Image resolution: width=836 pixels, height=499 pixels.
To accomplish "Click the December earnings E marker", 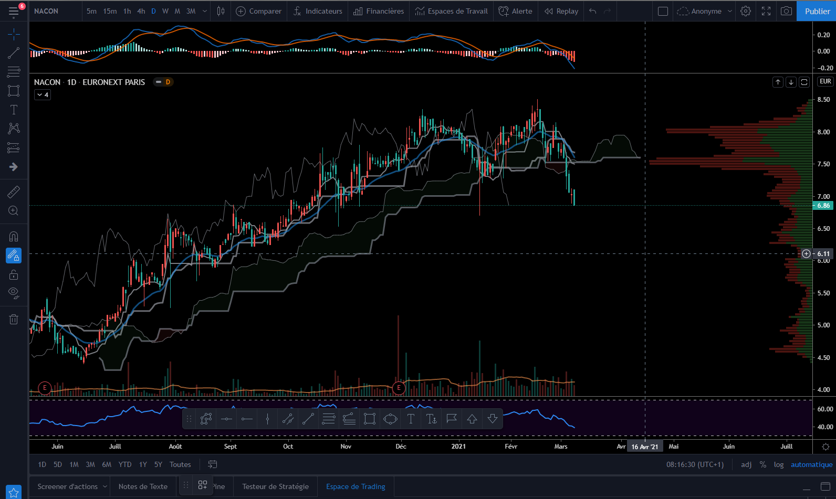I will (x=399, y=388).
